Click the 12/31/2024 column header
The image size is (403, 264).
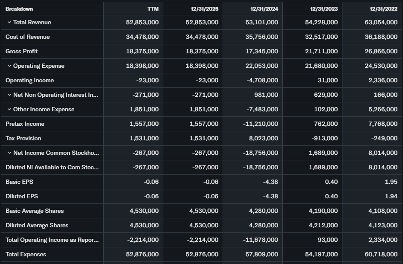point(264,9)
